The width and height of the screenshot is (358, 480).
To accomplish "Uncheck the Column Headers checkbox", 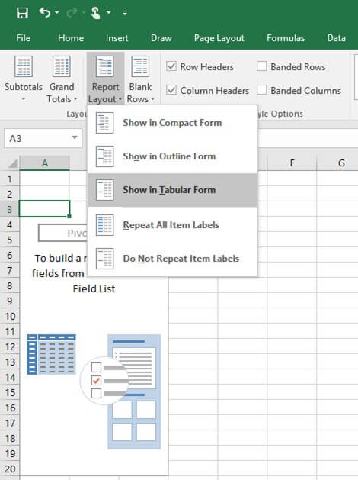I will click(x=171, y=90).
